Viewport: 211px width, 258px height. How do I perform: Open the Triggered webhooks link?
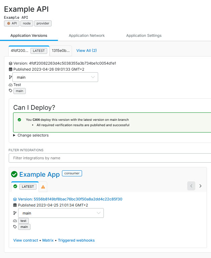coord(76,240)
